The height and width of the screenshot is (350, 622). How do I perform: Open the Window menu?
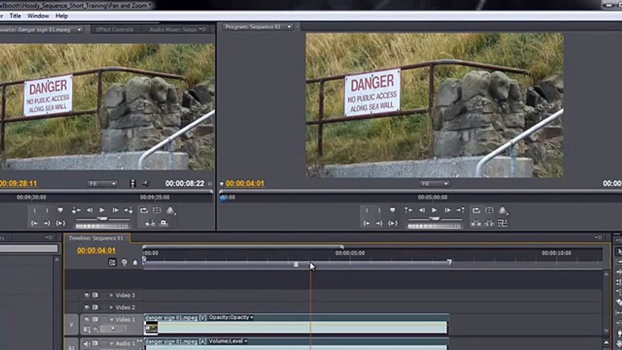(38, 16)
